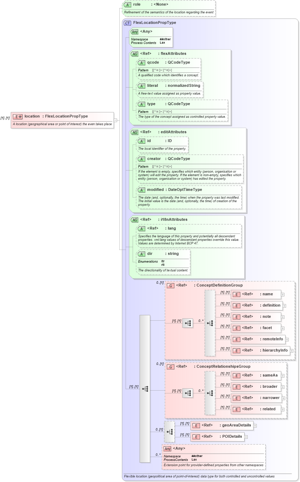Expand the POIDetails element
Viewport: 300px width, 482px height.
click(x=246, y=437)
